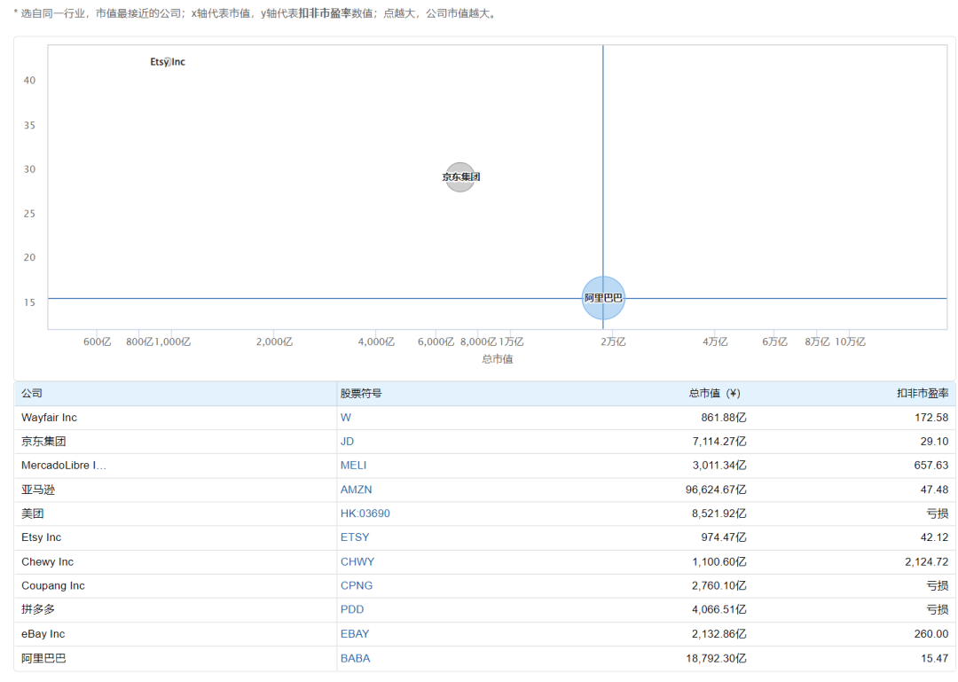Click market cap value 1,100.60亿
958x682 pixels.
click(x=719, y=561)
